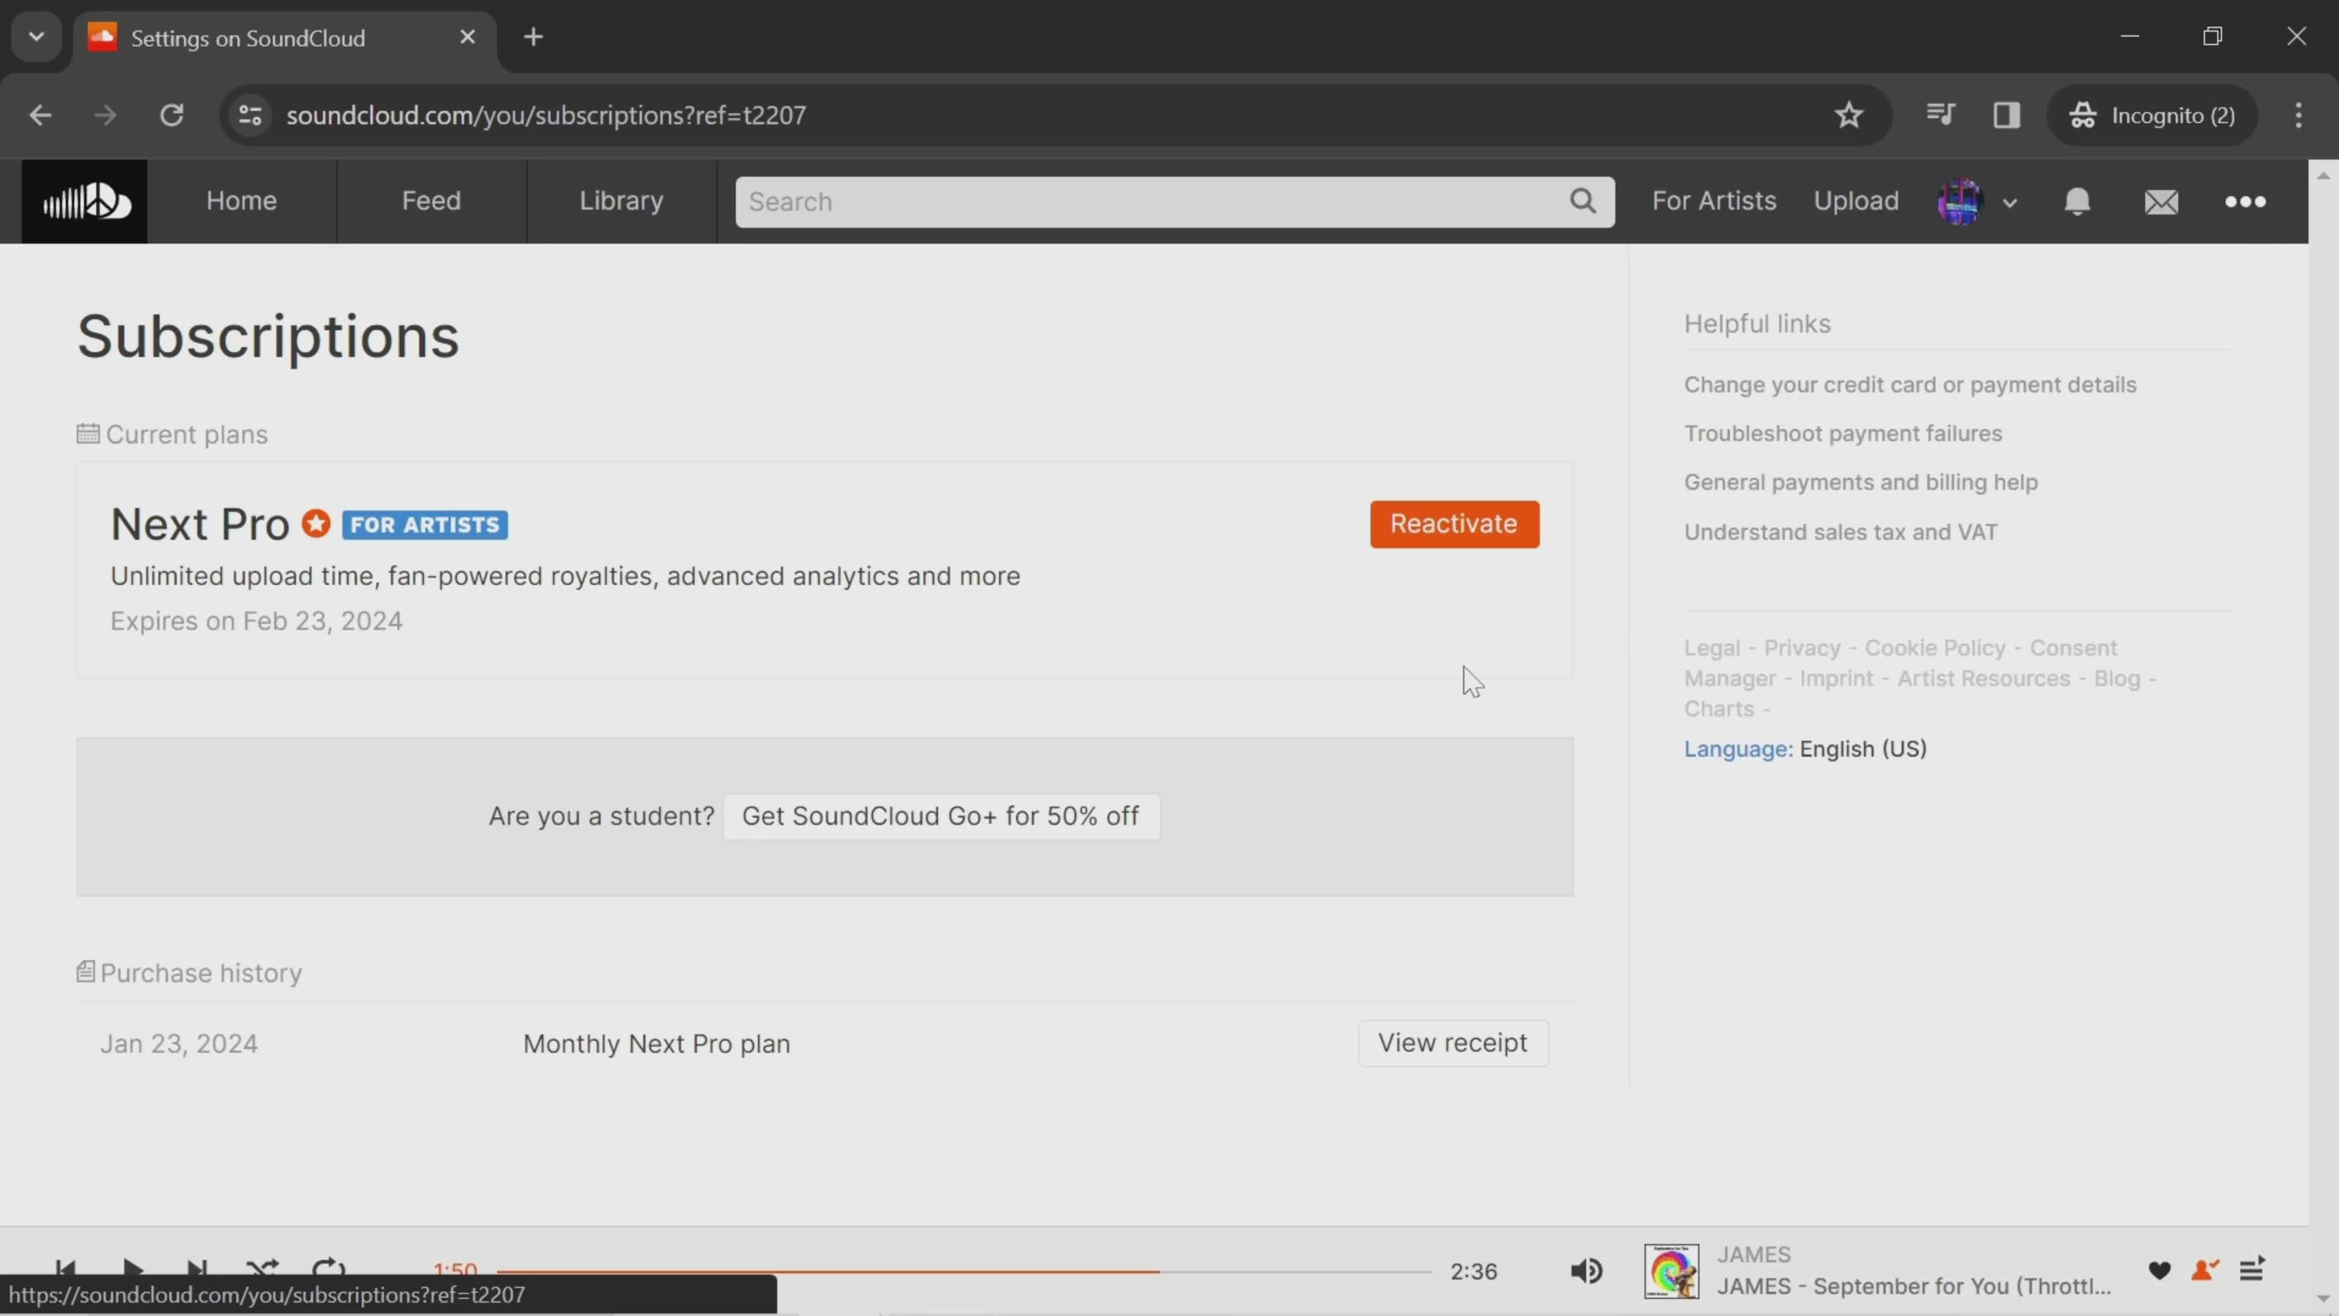Open the three-dot more menu in header
The height and width of the screenshot is (1316, 2339).
coord(2245,200)
